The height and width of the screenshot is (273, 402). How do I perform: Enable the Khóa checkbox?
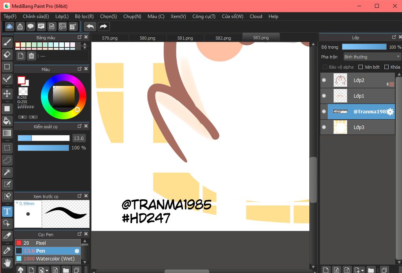click(x=386, y=67)
